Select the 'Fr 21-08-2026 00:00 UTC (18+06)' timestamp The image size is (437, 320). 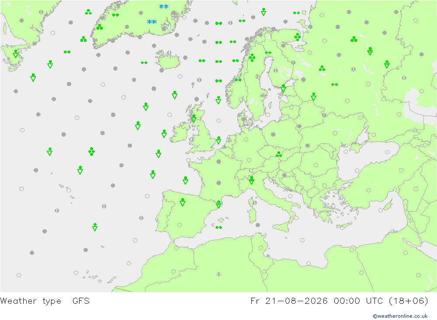(339, 301)
